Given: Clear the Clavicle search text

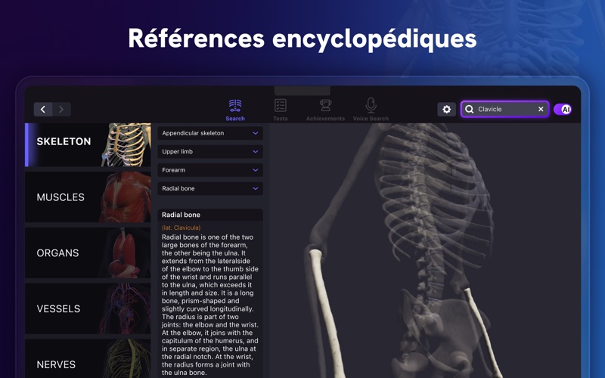Looking at the screenshot, I should [541, 109].
